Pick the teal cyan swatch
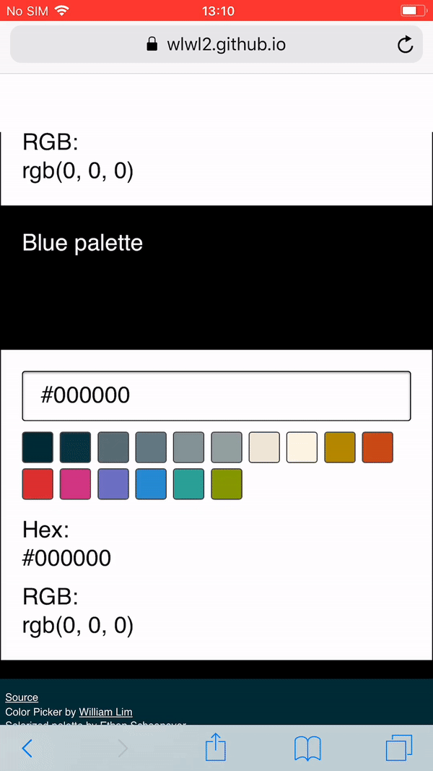This screenshot has height=771, width=433. click(189, 484)
